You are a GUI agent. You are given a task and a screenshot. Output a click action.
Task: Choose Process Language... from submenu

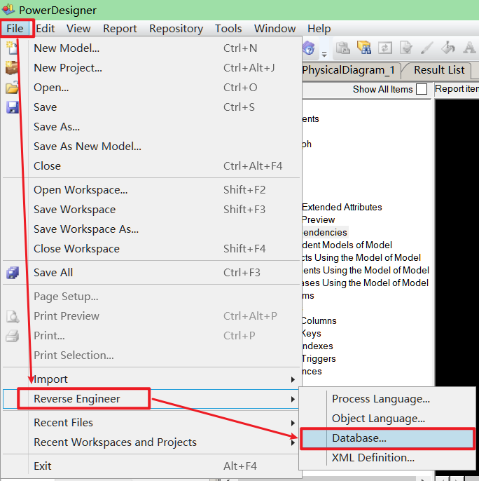click(387, 399)
